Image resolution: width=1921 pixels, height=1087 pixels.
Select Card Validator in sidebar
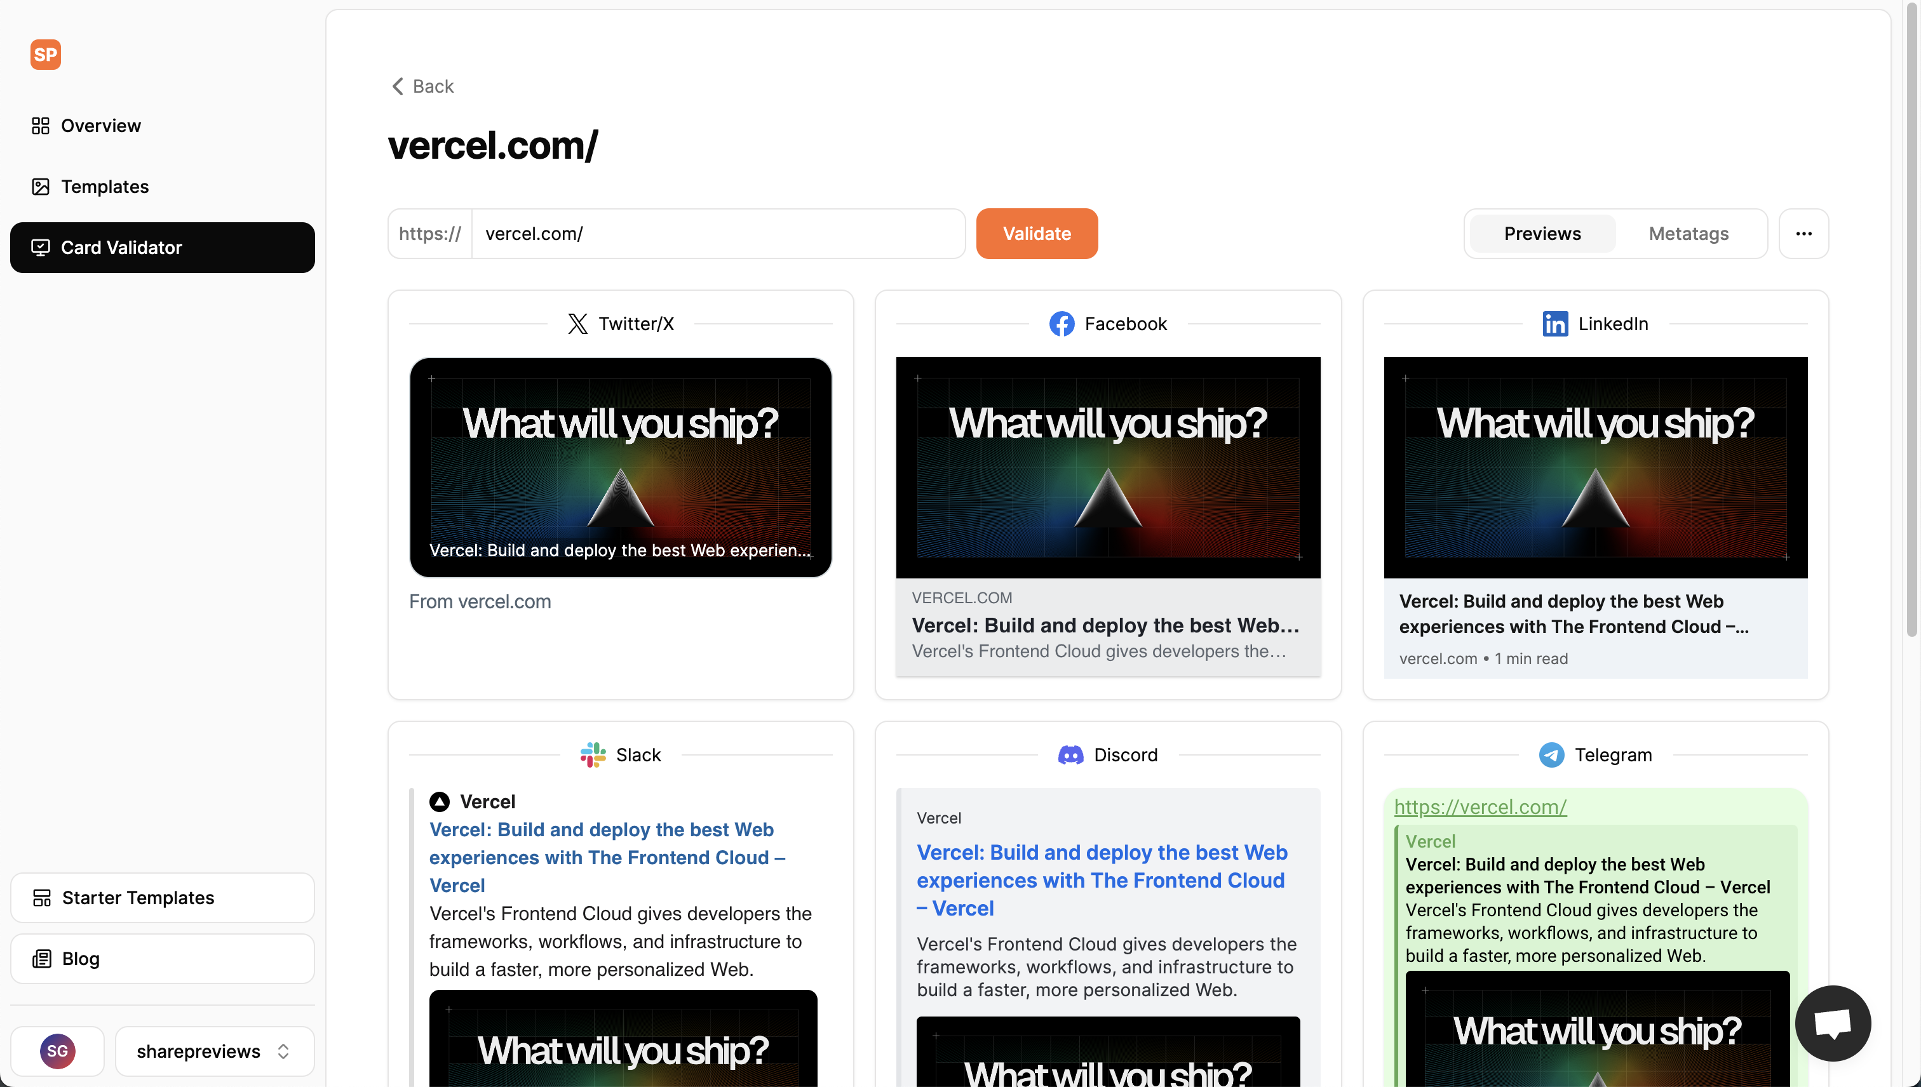(x=162, y=247)
